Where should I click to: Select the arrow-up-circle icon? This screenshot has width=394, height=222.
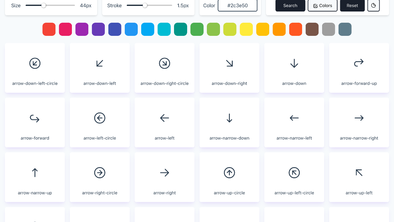(230, 172)
